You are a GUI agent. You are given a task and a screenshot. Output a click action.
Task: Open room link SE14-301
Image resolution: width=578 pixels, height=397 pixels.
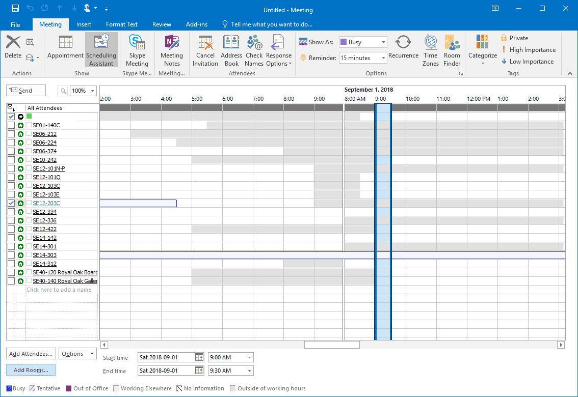pos(45,246)
